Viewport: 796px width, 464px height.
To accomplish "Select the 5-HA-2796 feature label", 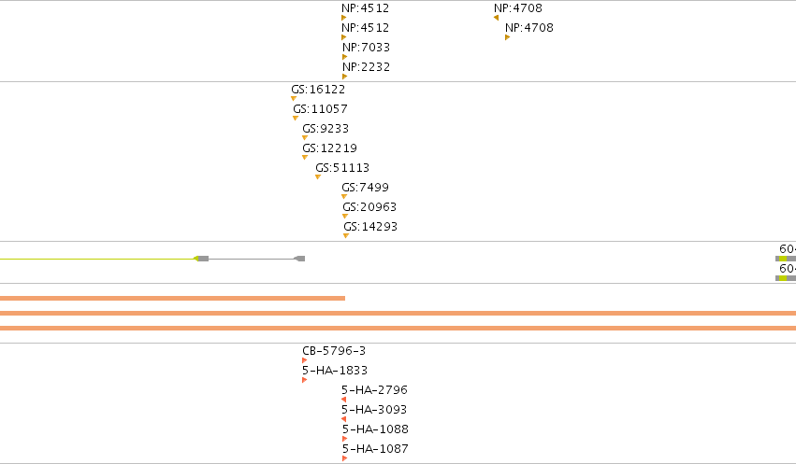I will point(375,390).
